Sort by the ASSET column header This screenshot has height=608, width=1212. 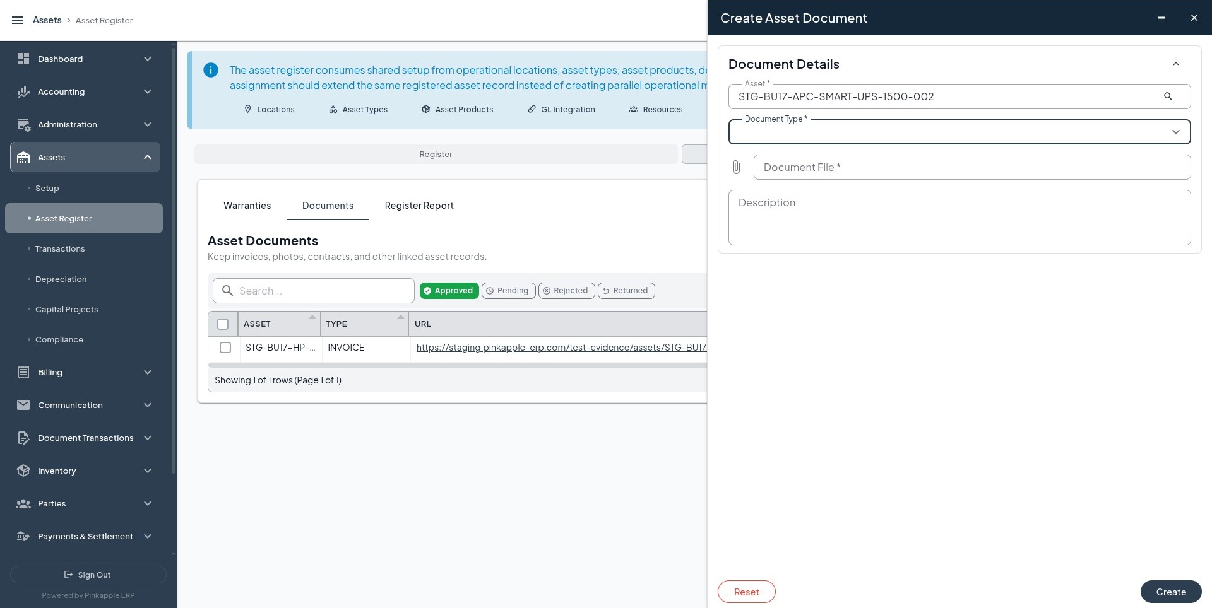[280, 324]
